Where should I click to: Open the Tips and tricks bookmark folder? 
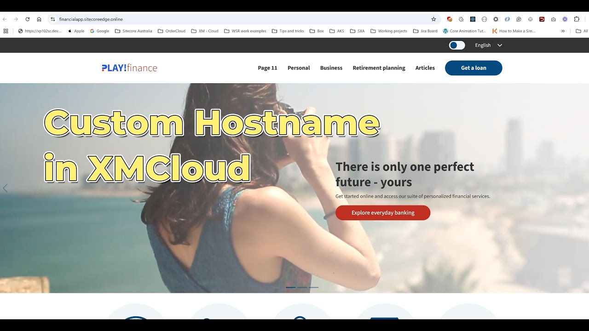(x=288, y=31)
